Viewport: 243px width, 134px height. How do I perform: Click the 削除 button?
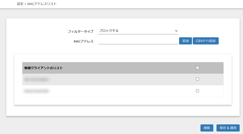[207, 128]
